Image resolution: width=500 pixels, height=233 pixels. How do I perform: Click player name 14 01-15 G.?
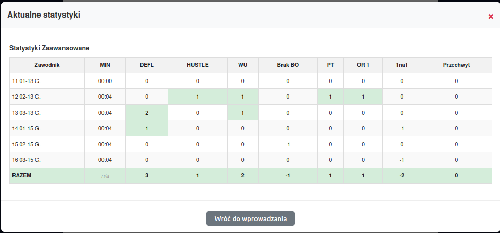click(26, 128)
